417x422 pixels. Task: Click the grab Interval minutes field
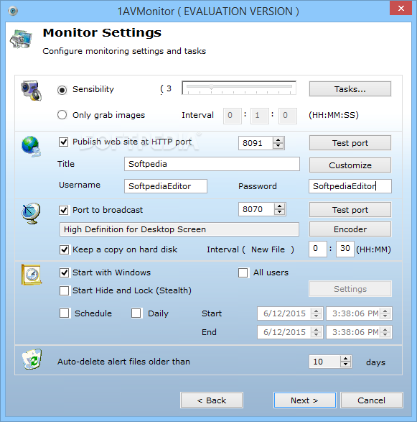[x=260, y=116]
